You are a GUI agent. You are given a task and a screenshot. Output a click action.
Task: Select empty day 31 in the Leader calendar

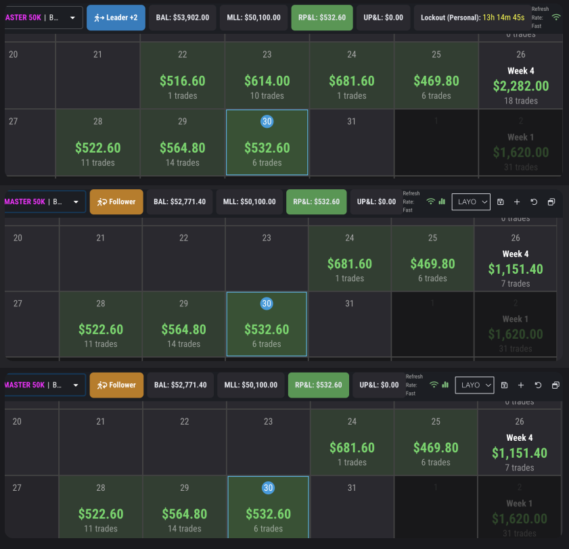pyautogui.click(x=352, y=143)
